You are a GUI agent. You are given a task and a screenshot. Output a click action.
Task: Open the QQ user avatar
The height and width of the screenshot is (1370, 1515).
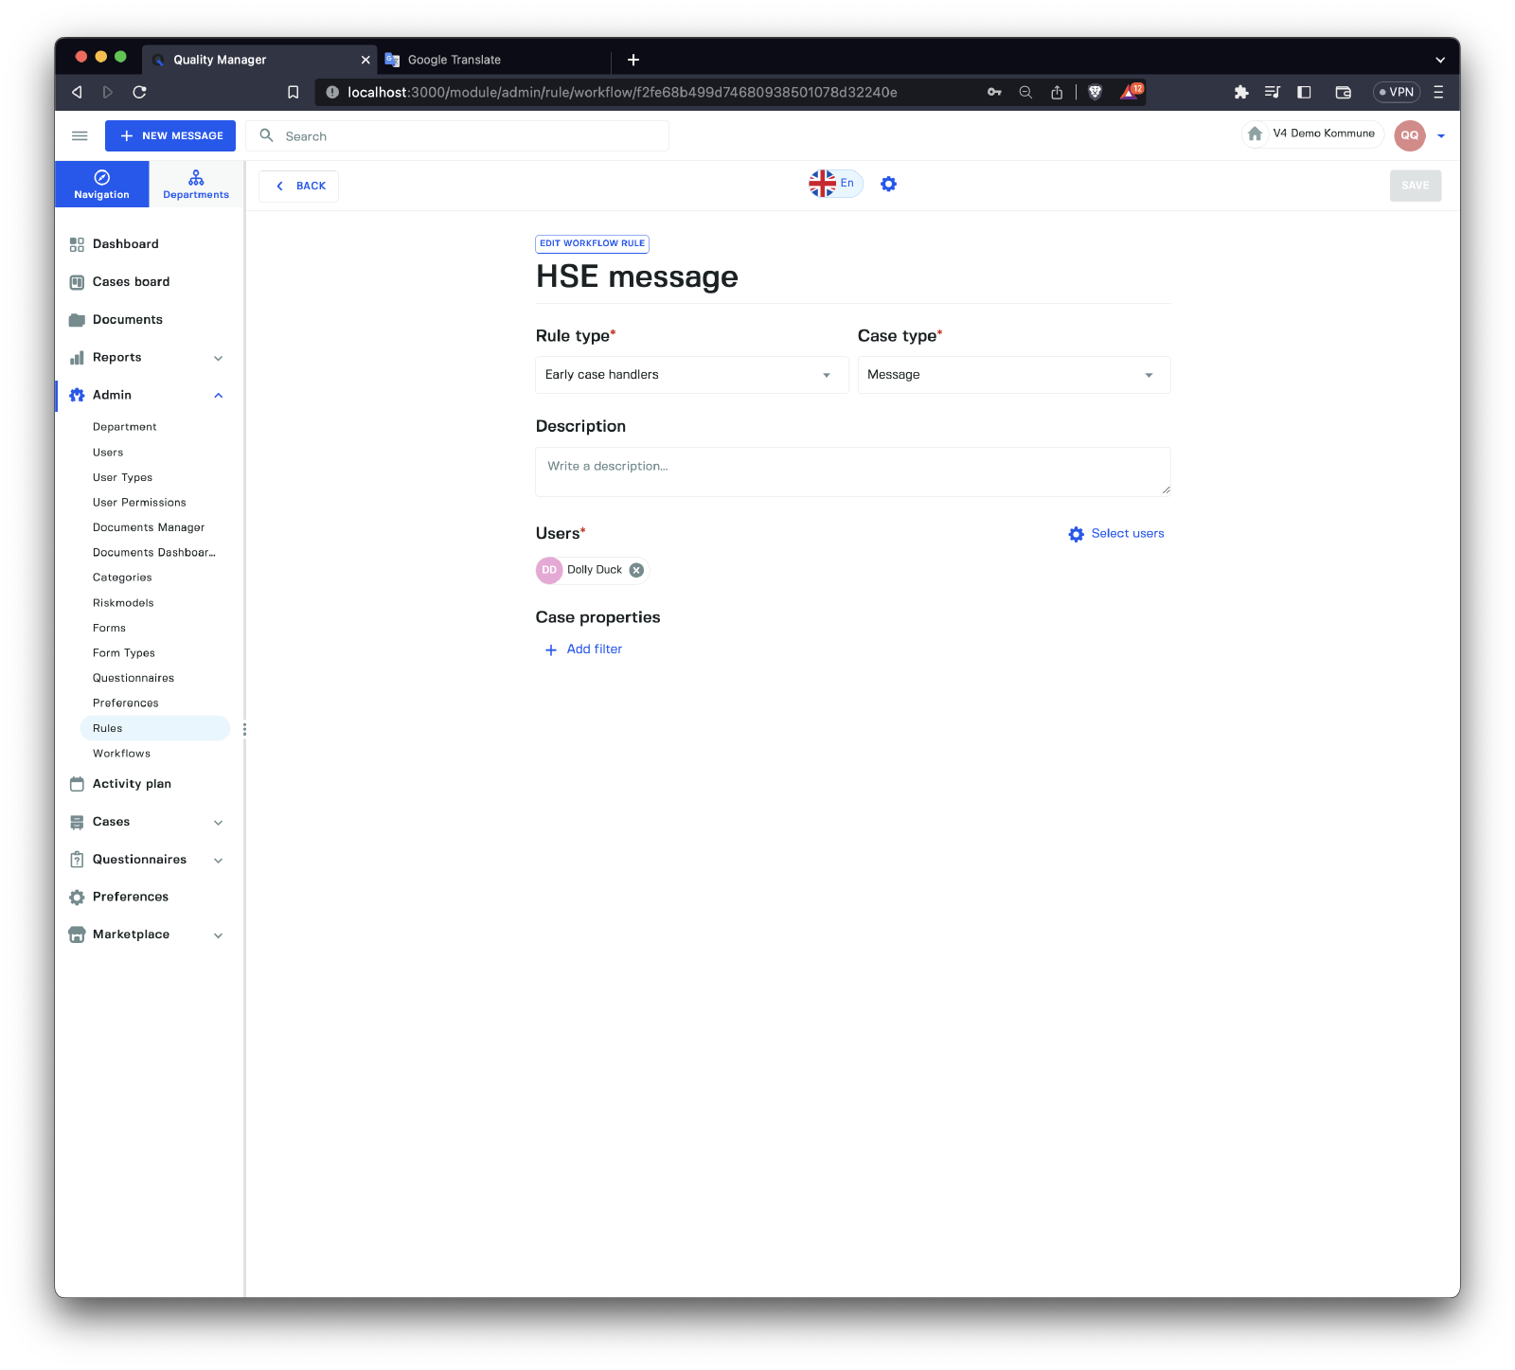click(1409, 135)
